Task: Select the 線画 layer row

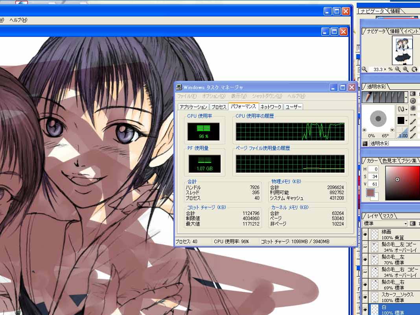Action: (x=391, y=234)
